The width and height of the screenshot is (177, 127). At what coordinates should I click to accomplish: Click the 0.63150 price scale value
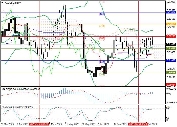point(171,19)
